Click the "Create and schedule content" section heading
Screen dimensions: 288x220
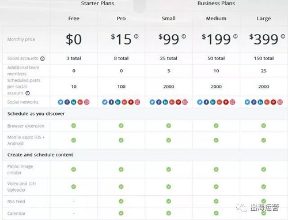40,155
